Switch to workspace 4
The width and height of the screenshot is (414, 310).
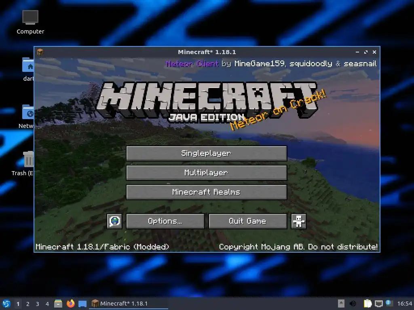(47, 304)
